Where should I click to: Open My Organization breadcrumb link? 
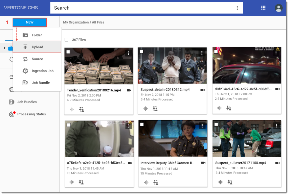click(x=76, y=22)
